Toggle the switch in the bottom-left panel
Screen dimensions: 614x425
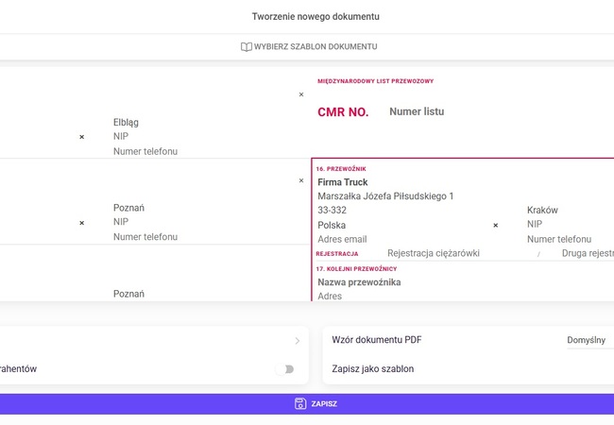coord(284,369)
